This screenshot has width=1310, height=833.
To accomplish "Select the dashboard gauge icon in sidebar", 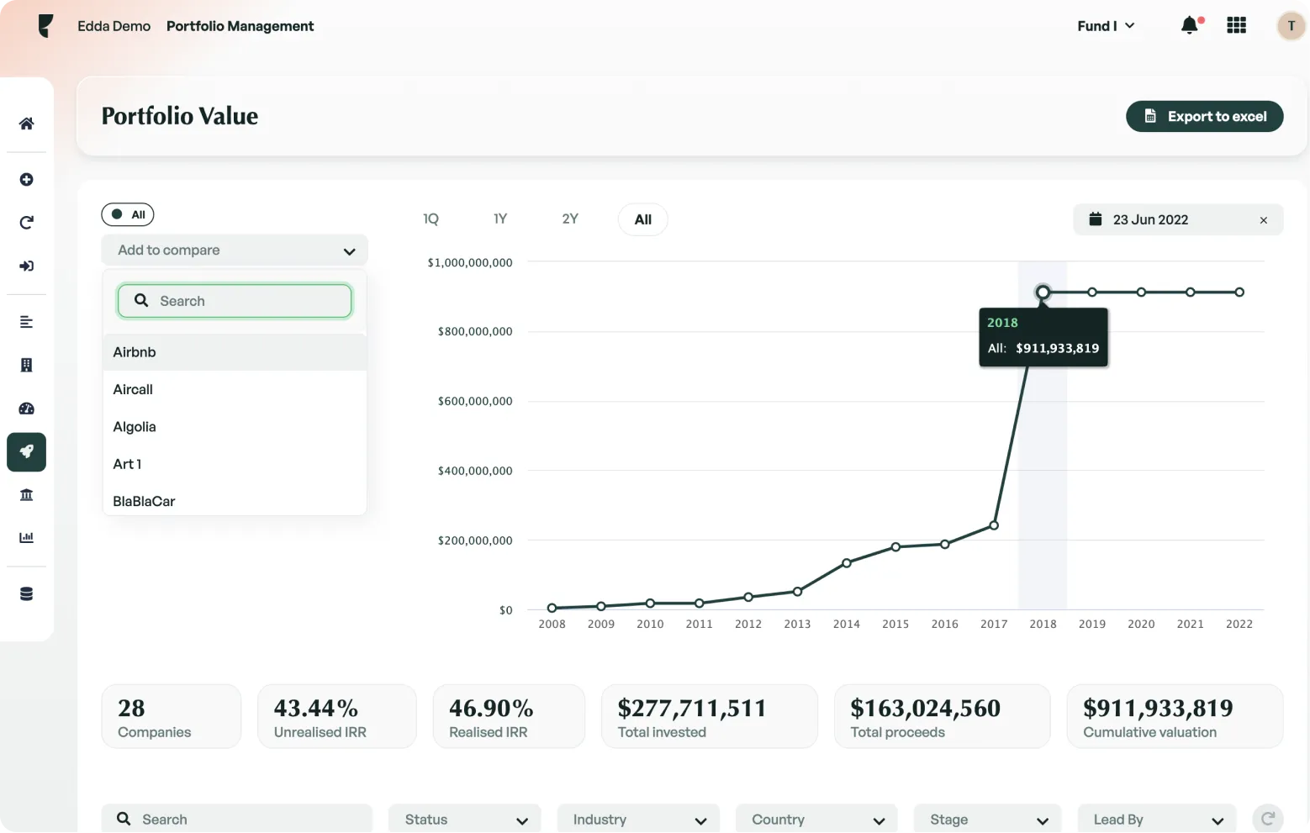I will [x=26, y=409].
